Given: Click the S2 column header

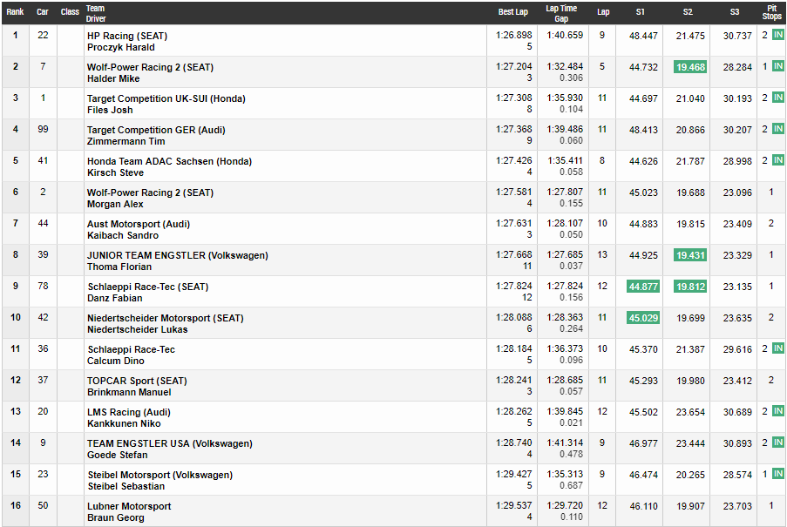Looking at the screenshot, I should [x=688, y=12].
